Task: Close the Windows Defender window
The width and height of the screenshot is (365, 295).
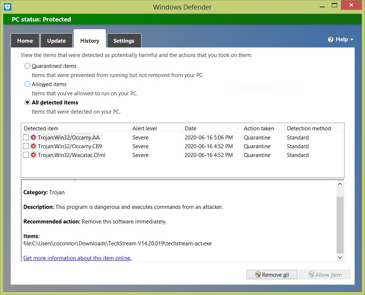Action: tap(351, 5)
